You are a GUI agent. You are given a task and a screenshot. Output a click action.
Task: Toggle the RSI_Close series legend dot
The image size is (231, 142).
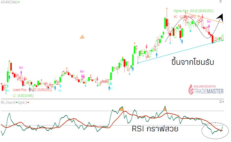point(16,102)
